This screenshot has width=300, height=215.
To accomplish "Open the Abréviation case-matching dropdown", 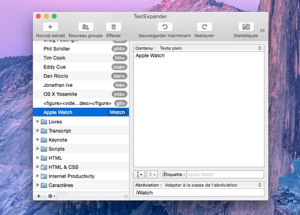I will (199, 185).
